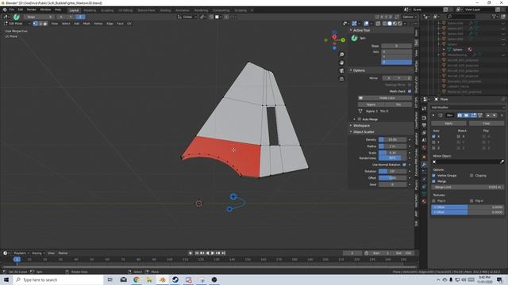Enable Flip U texture checkbox
This screenshot has height=285, width=508.
point(434,201)
